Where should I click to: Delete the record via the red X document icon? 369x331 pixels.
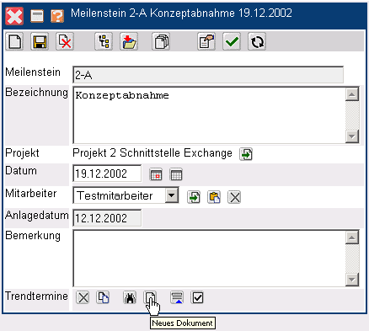[65, 41]
